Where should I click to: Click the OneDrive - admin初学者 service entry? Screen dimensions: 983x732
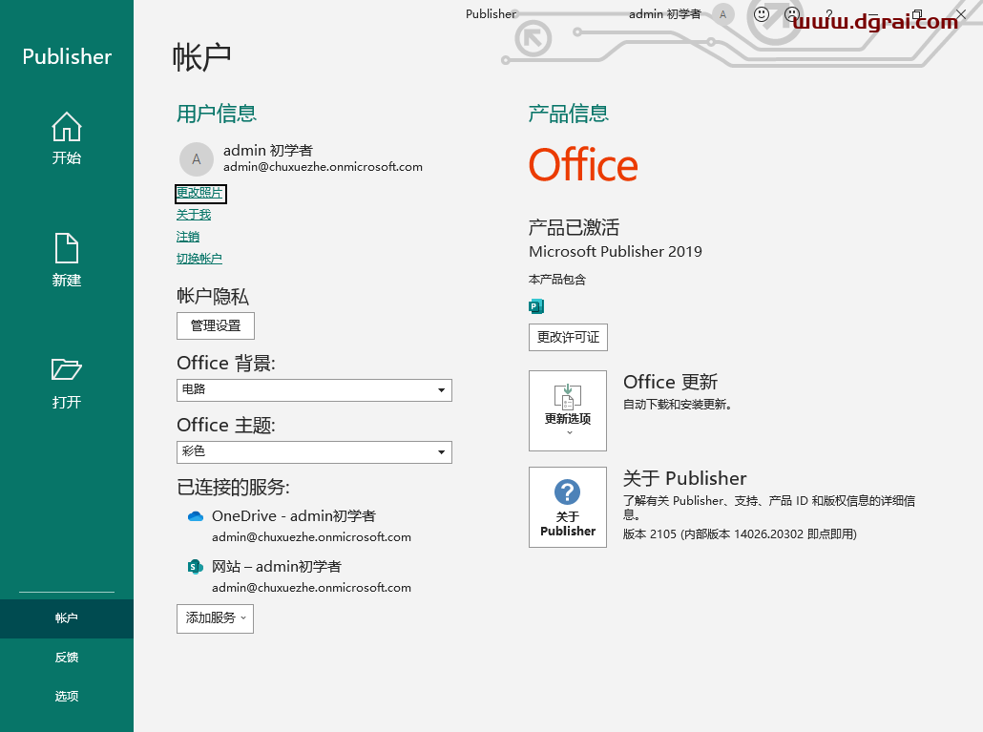pyautogui.click(x=294, y=516)
